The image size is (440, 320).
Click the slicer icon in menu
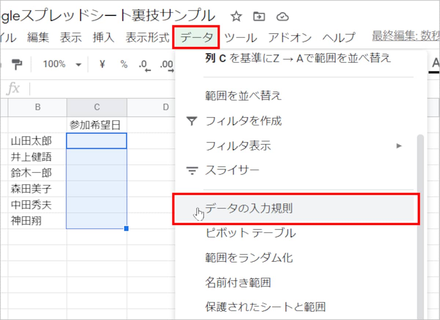(x=192, y=171)
